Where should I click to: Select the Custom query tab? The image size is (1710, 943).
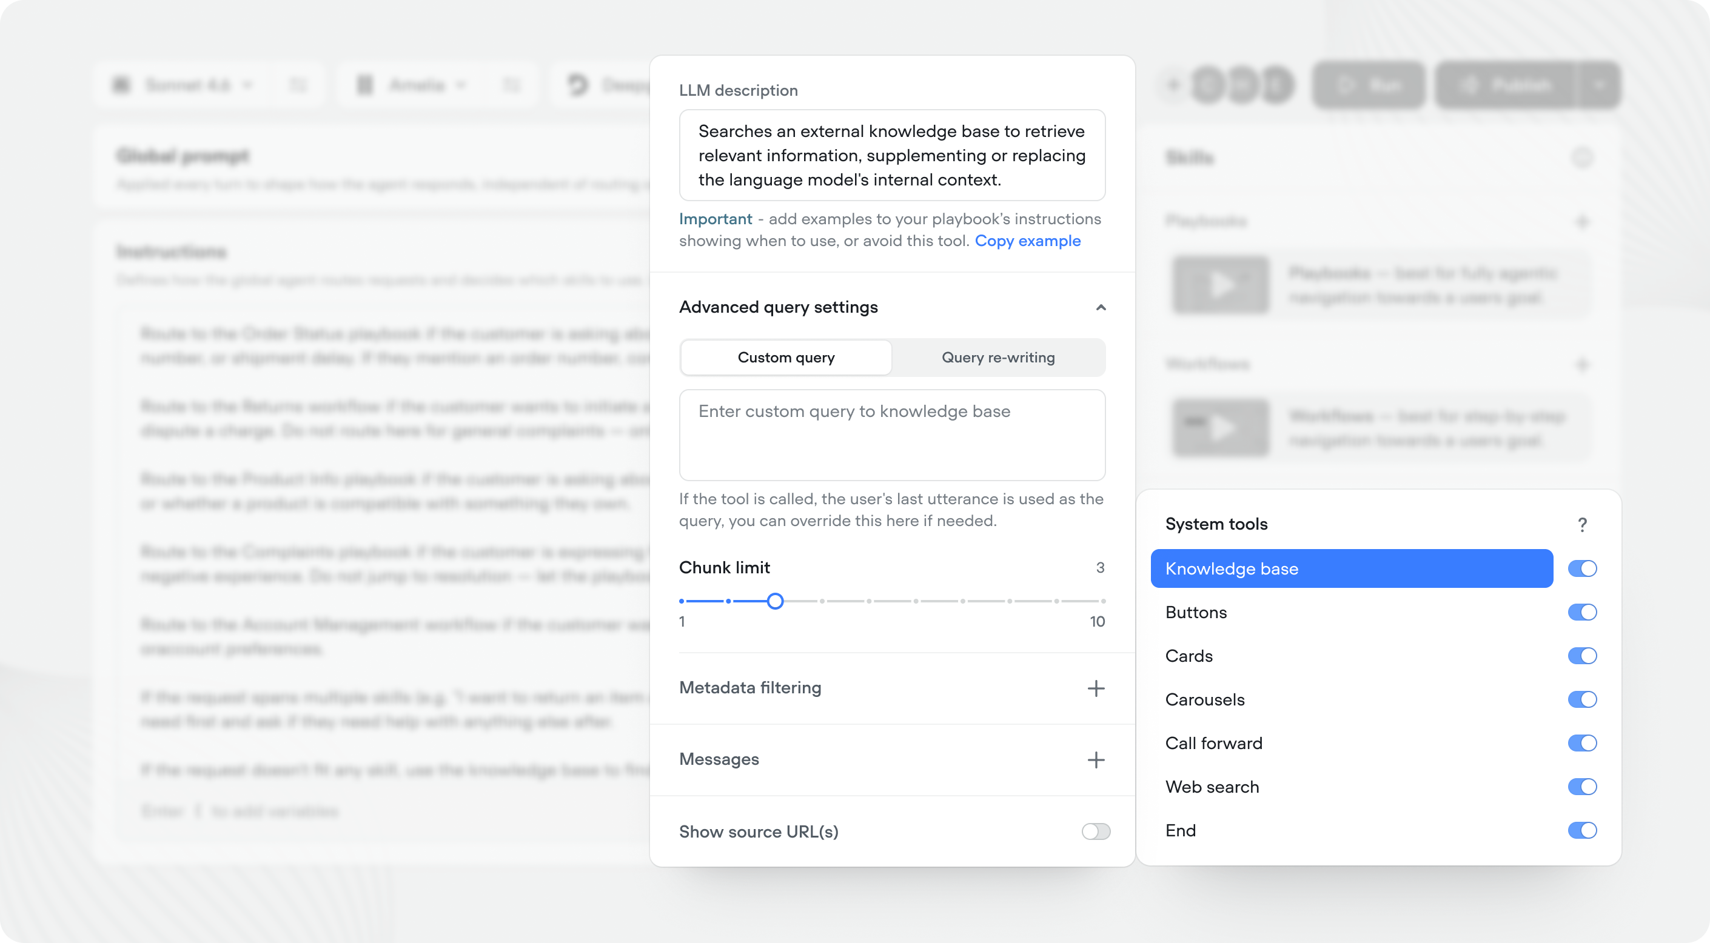(786, 357)
